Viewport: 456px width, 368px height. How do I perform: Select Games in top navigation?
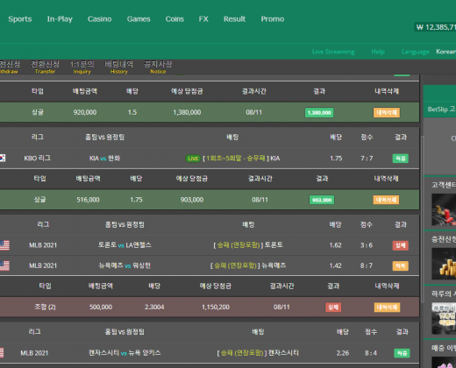[139, 19]
